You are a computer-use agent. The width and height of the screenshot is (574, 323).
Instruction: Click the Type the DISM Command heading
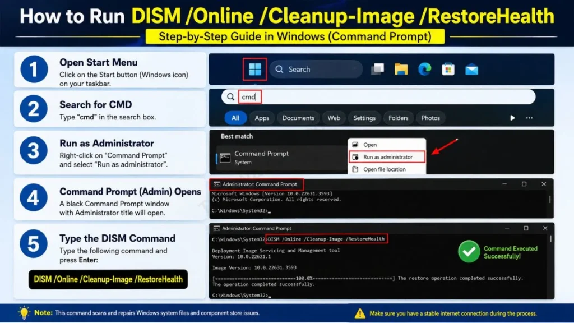117,238
